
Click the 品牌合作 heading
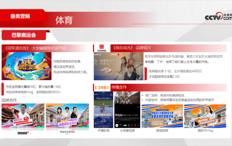click(9, 100)
